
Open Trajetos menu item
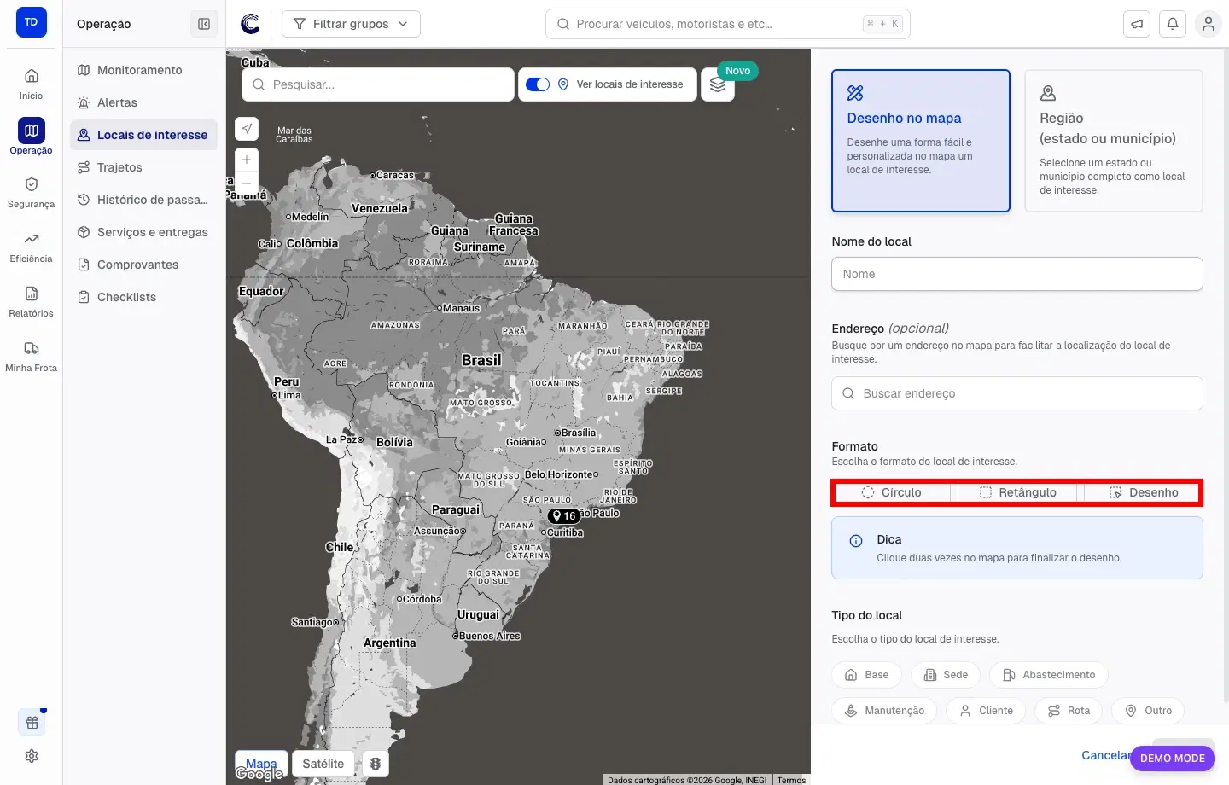(x=143, y=167)
